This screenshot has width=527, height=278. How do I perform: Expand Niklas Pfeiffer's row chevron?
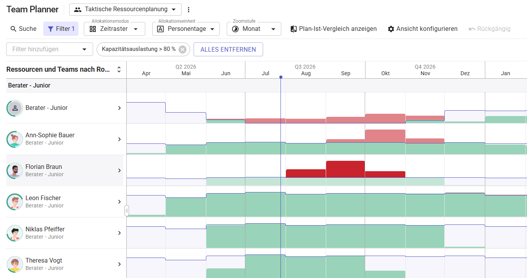point(119,233)
